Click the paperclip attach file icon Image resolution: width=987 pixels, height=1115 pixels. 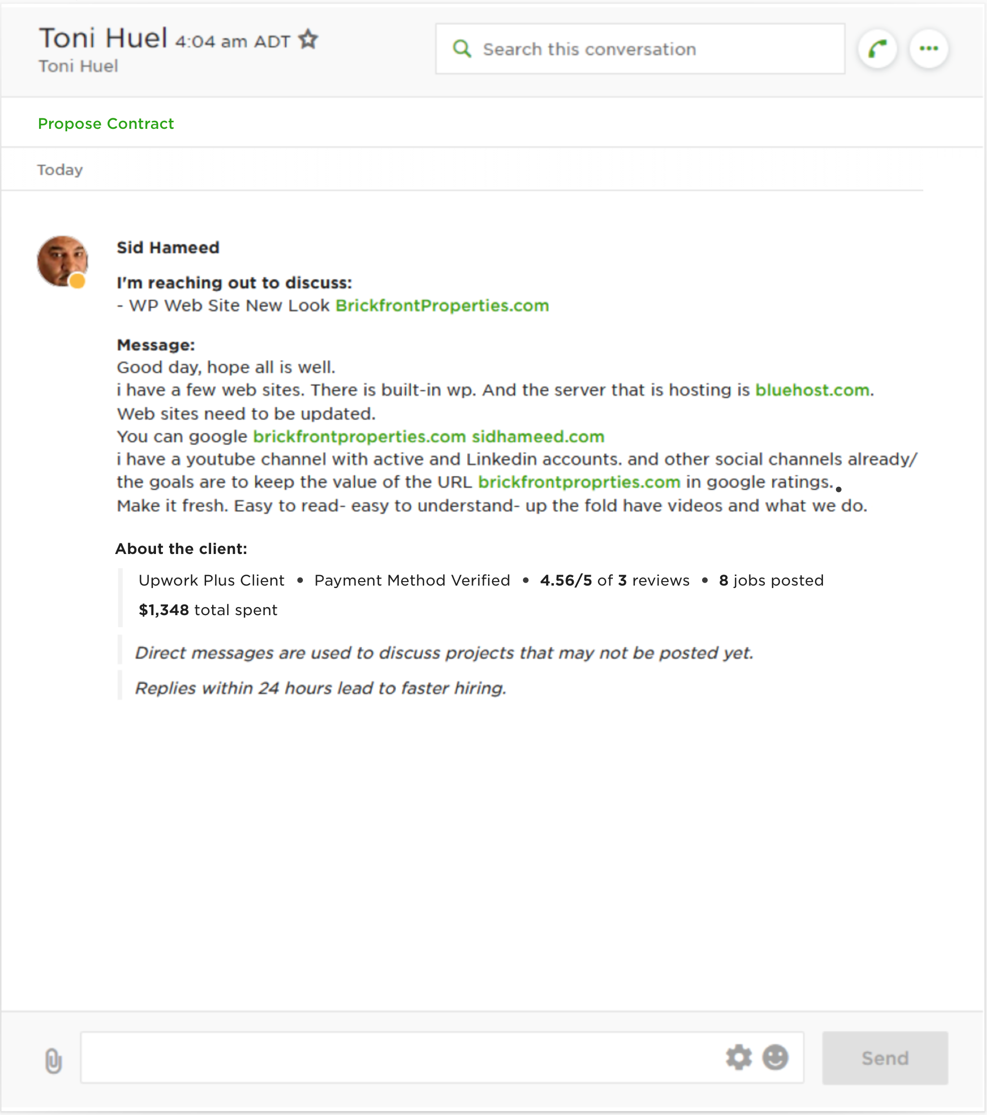point(54,1061)
